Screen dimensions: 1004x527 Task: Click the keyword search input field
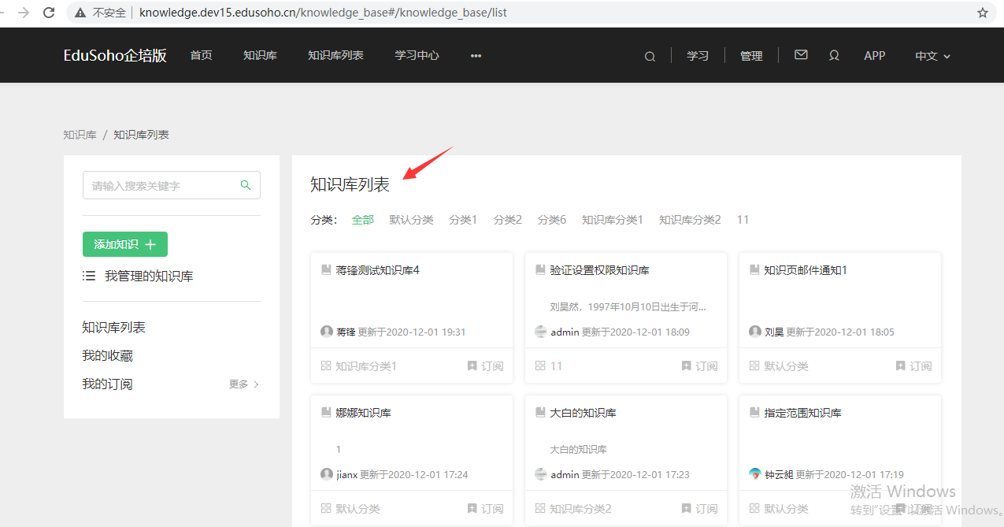pyautogui.click(x=161, y=185)
